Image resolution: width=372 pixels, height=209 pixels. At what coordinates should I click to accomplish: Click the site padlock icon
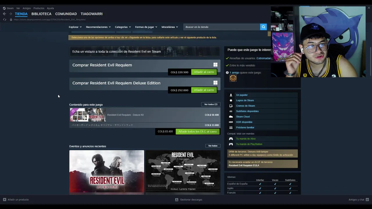click(x=11, y=19)
